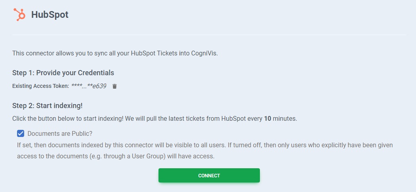Uncheck the Documents are Public checkbox

21,133
